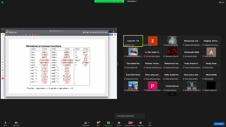Select Irwan PG - TIF video tile
Image resolution: width=226 pixels, height=127 pixels.
coord(133,41)
